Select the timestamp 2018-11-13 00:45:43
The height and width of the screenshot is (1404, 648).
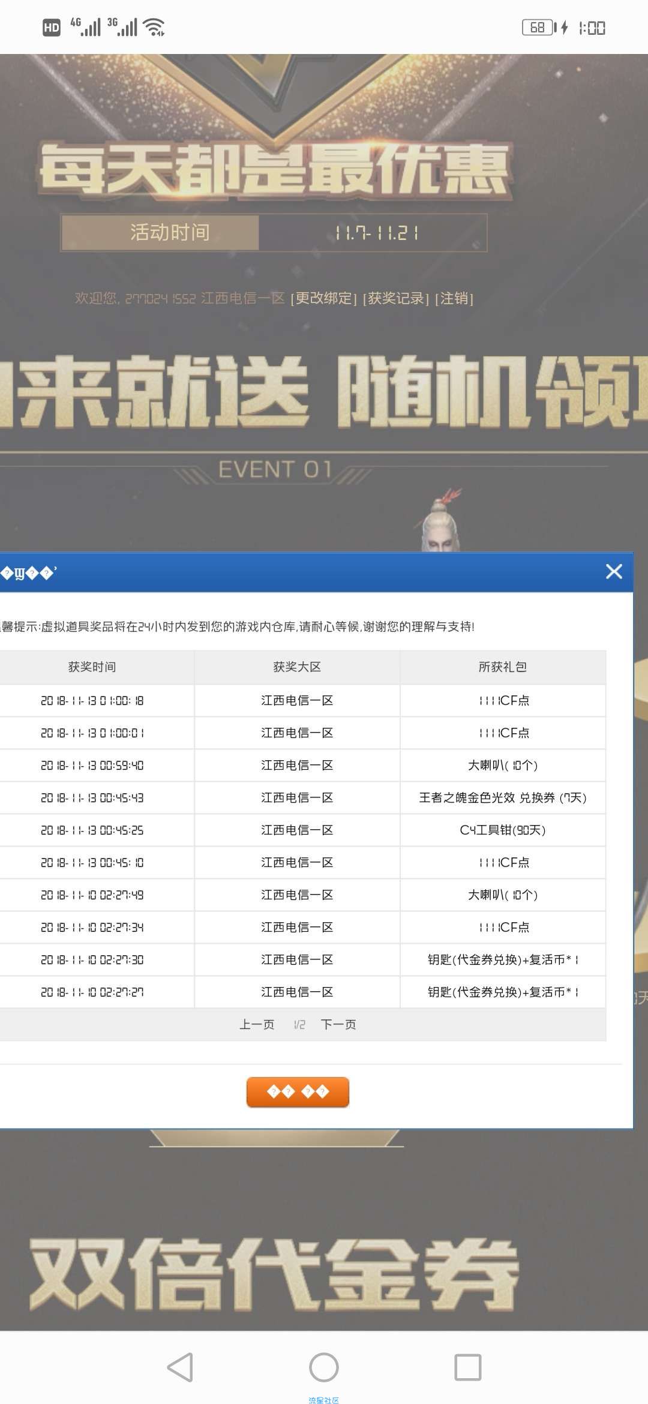click(92, 797)
